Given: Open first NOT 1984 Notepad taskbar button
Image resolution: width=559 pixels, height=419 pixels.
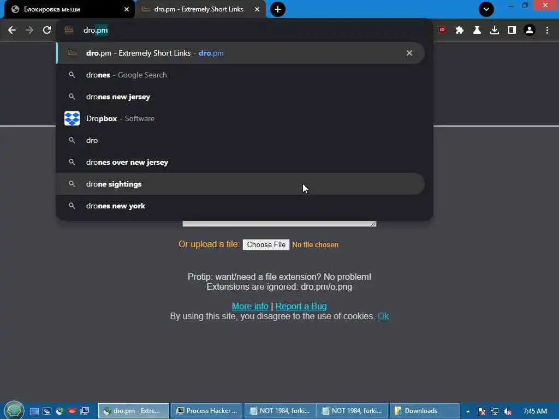Looking at the screenshot, I should tap(280, 411).
